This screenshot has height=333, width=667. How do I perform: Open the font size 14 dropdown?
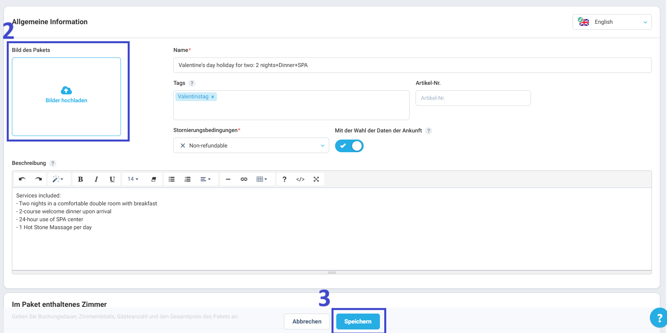point(133,179)
